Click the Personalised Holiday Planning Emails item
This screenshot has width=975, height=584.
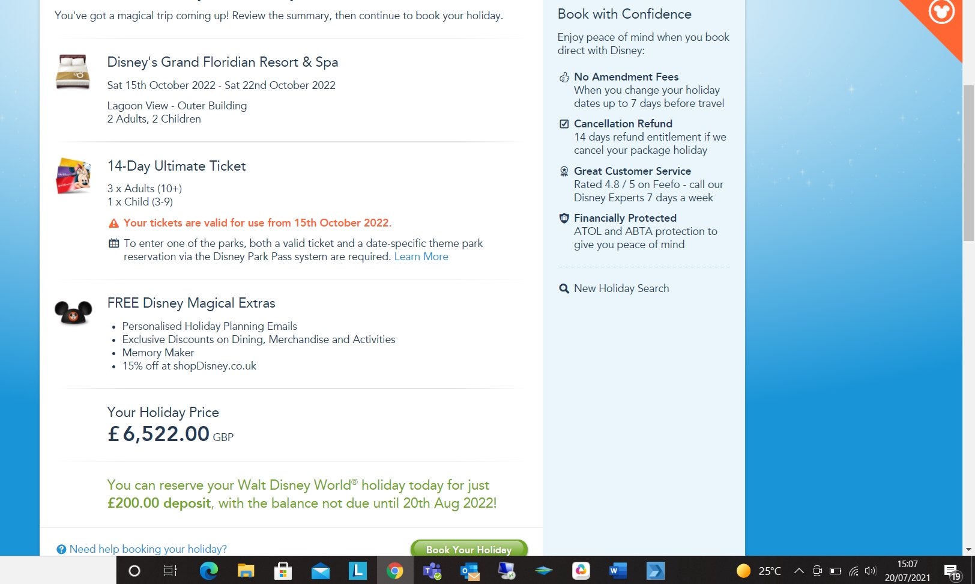coord(210,326)
